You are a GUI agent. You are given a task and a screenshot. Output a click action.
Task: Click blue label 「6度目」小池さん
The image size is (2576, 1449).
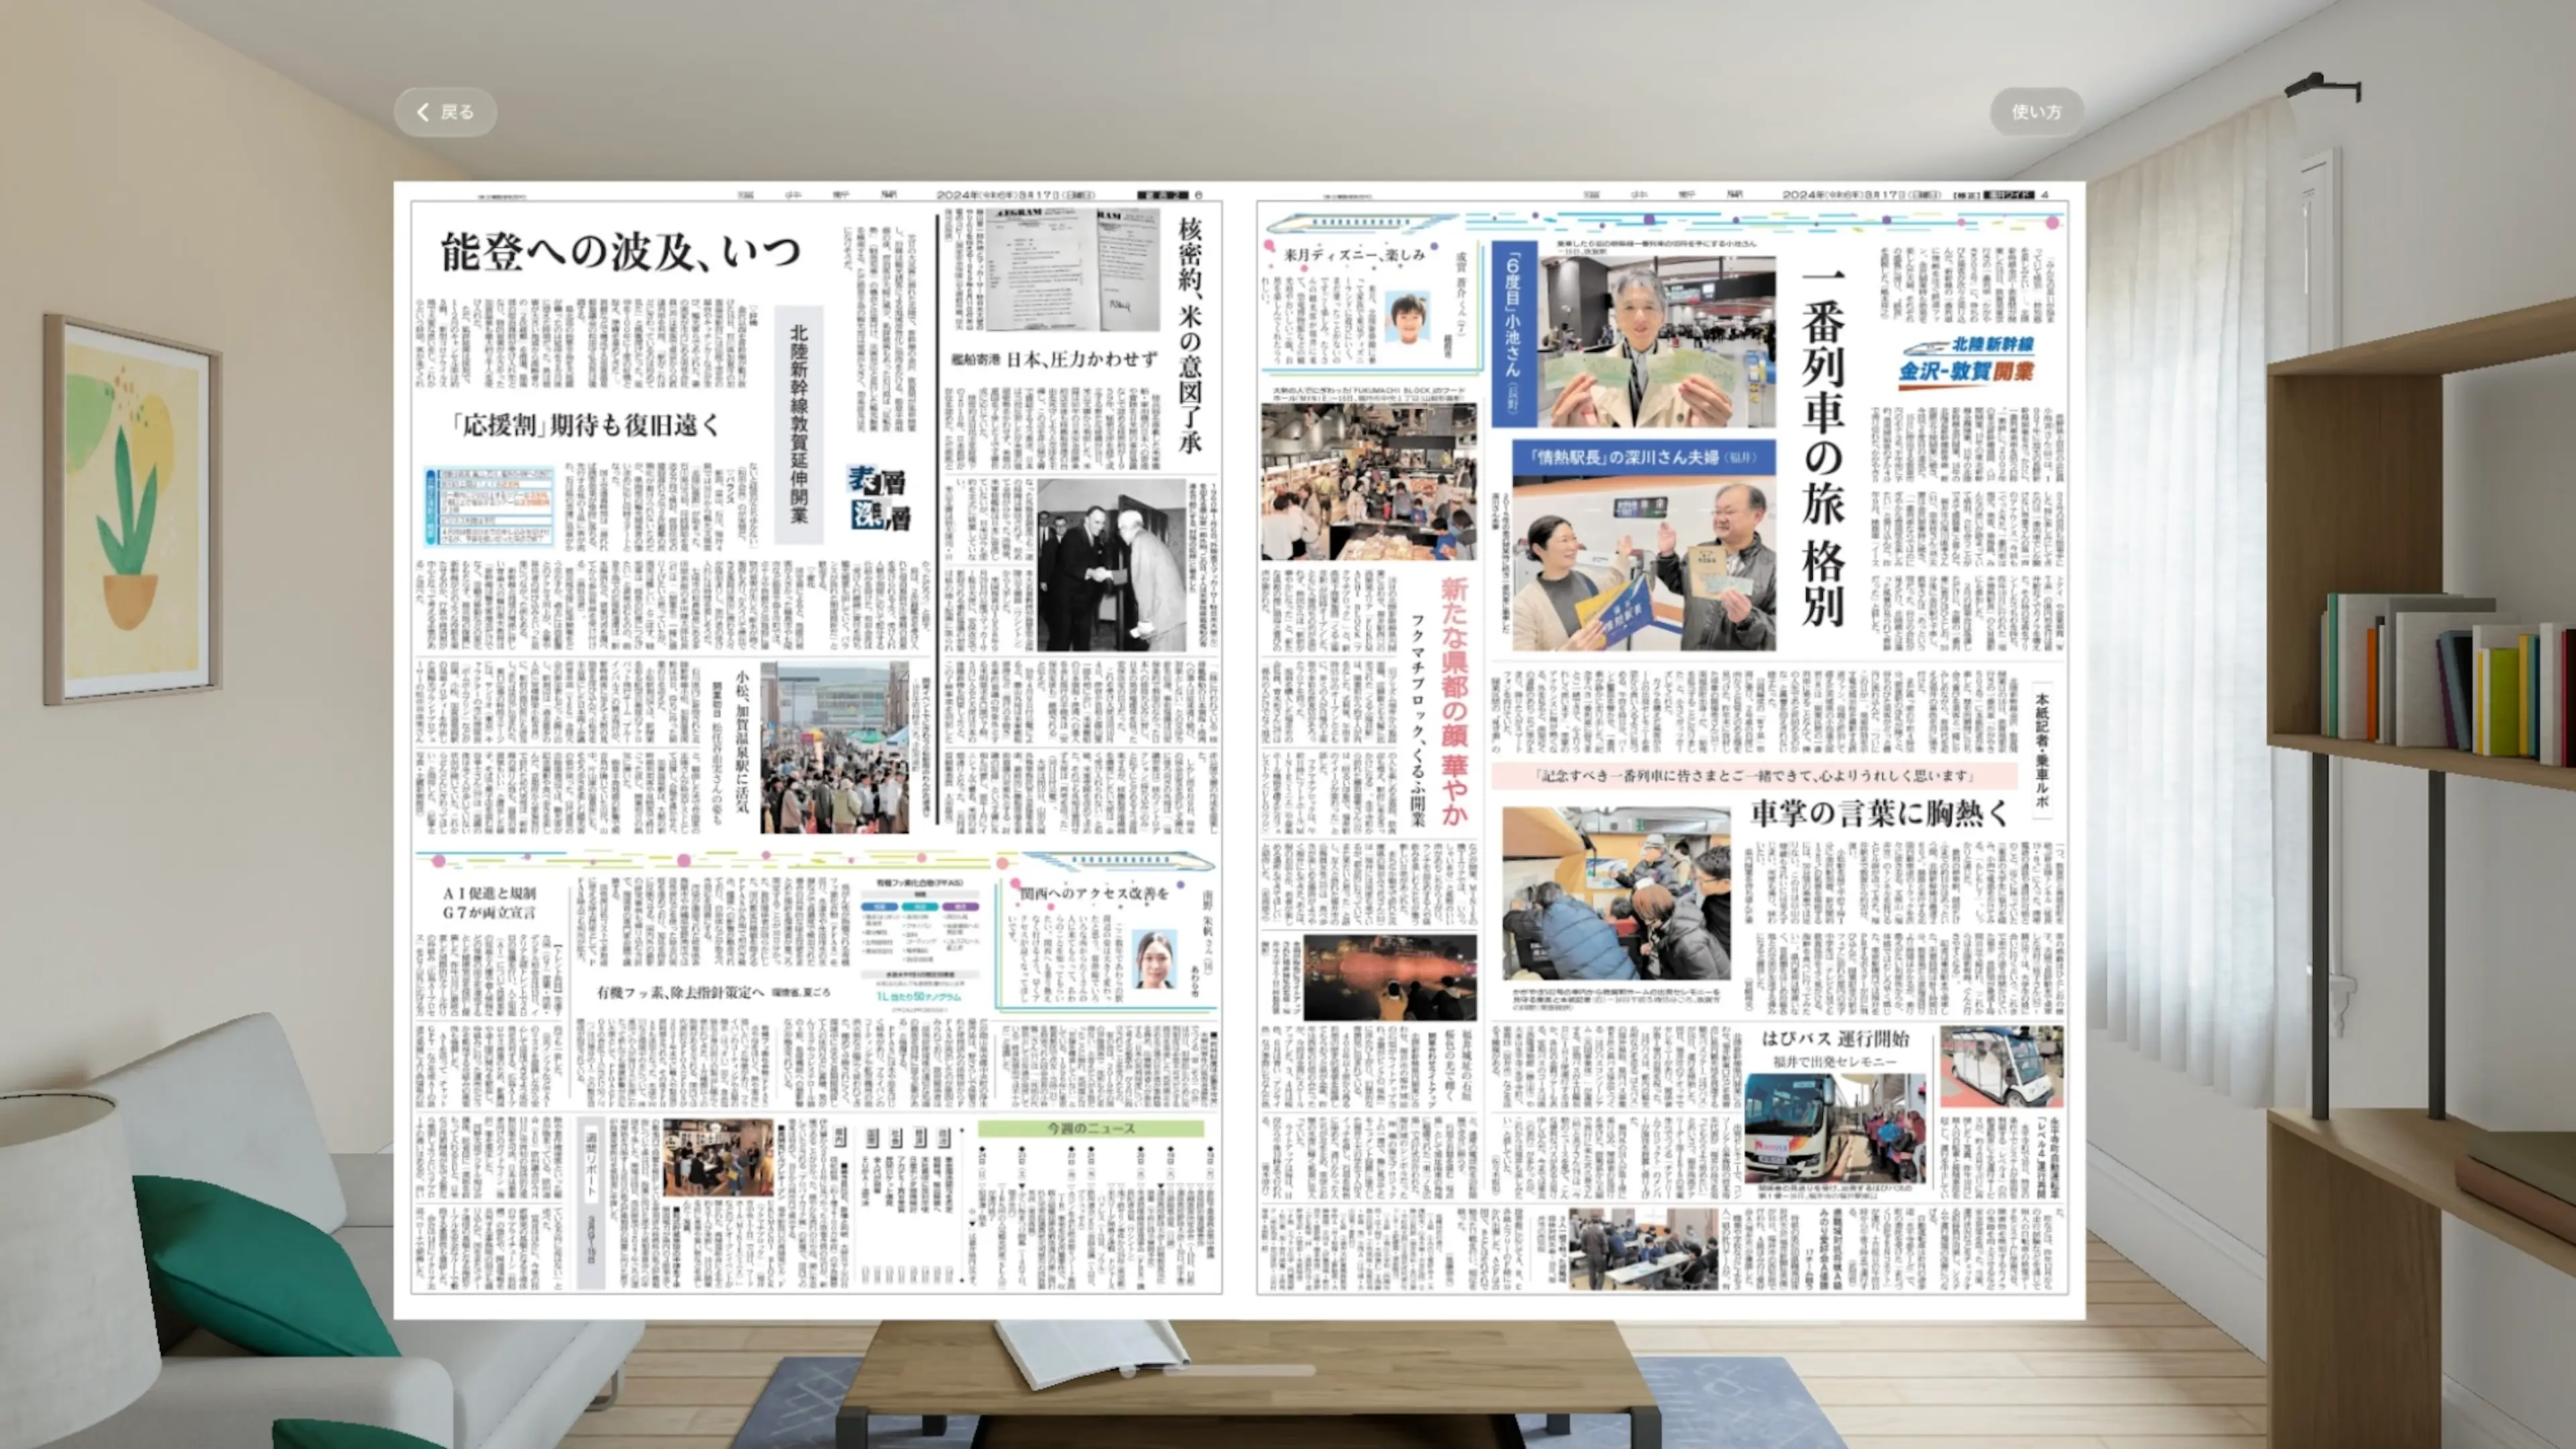pyautogui.click(x=1513, y=334)
